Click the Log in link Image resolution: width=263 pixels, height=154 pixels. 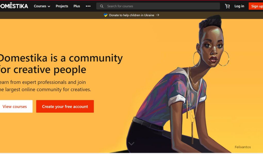[239, 6]
